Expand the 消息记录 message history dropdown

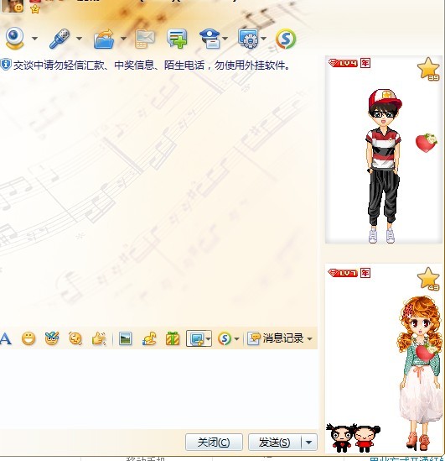pyautogui.click(x=309, y=339)
